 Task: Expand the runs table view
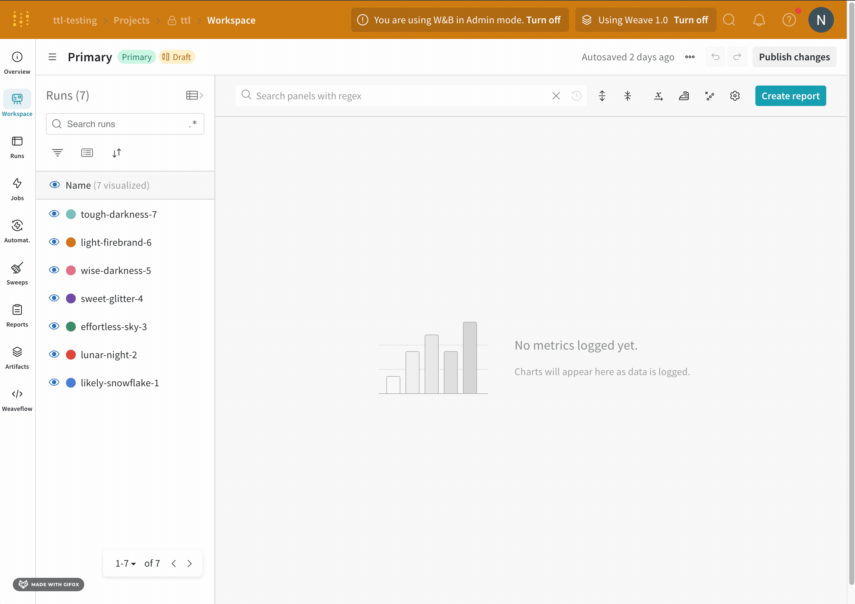click(194, 95)
